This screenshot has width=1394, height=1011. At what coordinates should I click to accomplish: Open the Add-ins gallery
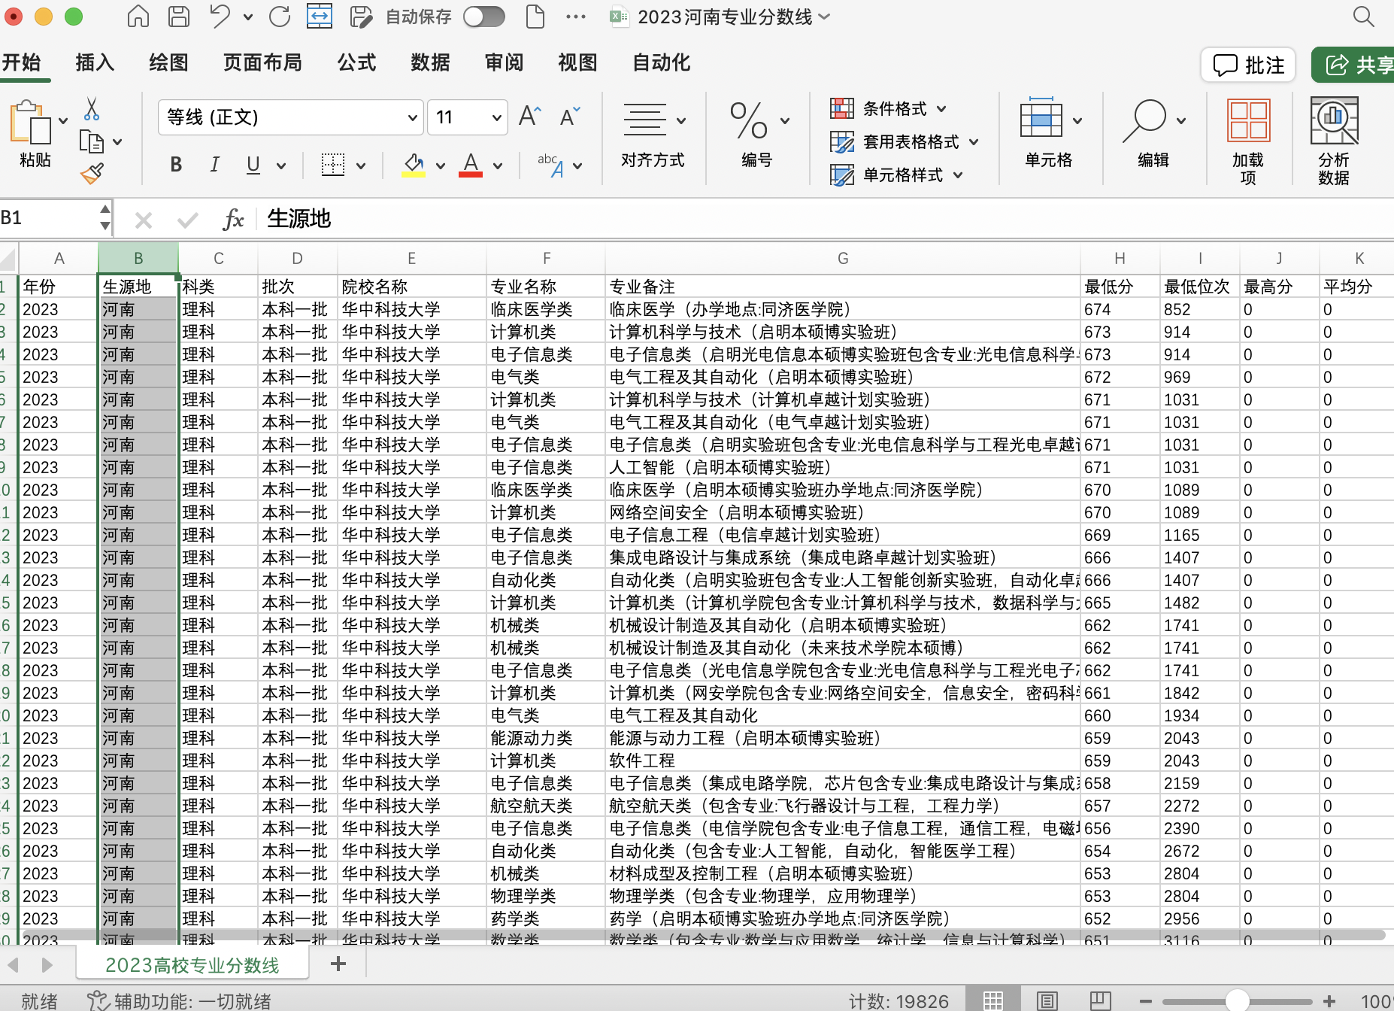[1248, 141]
